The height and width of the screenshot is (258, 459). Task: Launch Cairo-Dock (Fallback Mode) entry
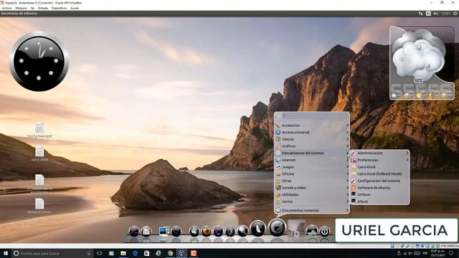[x=379, y=173]
